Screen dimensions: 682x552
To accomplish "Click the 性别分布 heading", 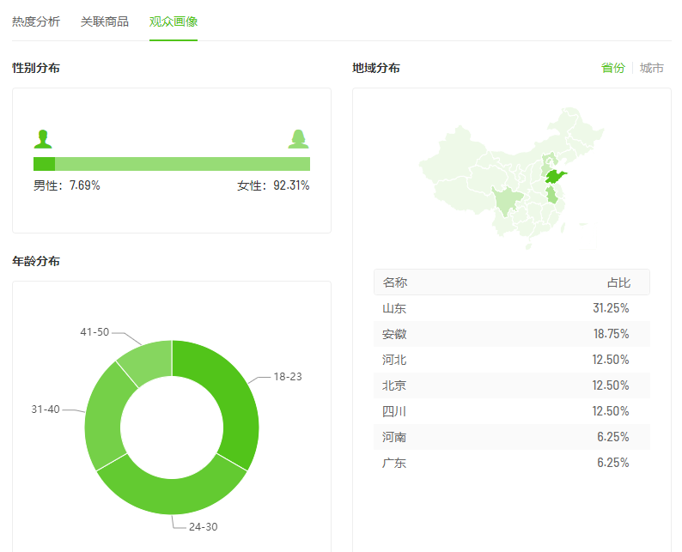I will pyautogui.click(x=36, y=68).
